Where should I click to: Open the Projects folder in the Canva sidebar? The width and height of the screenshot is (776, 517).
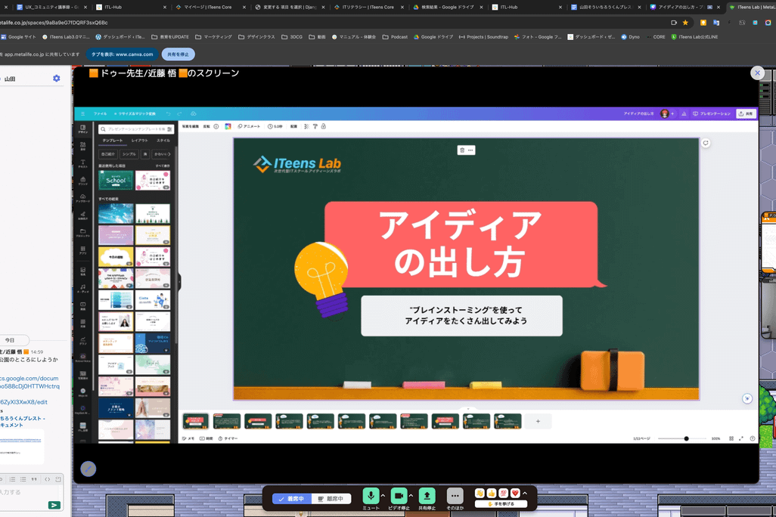tap(82, 233)
